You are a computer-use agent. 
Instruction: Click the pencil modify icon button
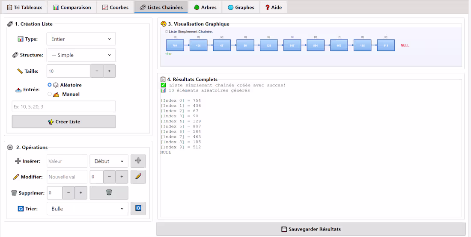click(138, 177)
